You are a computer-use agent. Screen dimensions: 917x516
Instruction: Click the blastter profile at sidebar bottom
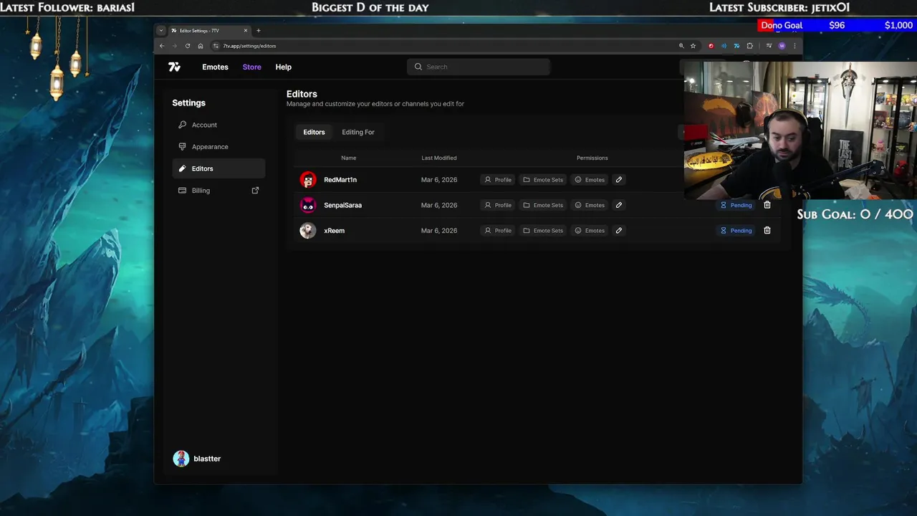point(197,459)
